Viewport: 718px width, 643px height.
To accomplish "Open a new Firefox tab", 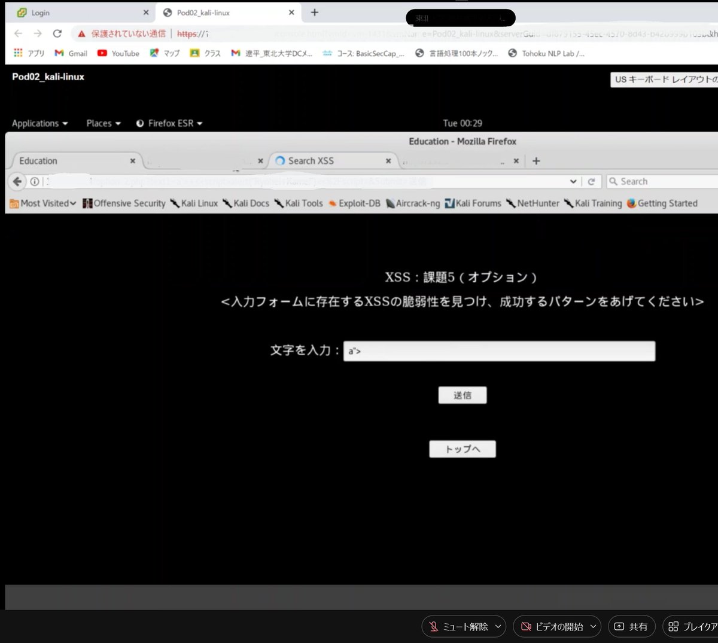I will [536, 161].
